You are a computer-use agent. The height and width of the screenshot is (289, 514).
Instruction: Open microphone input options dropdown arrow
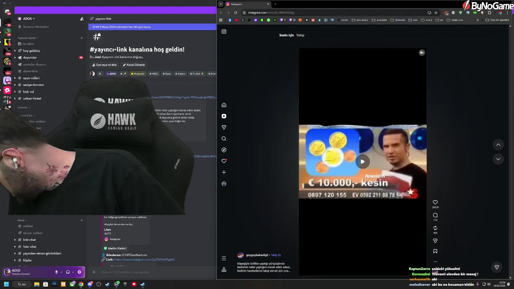point(61,272)
